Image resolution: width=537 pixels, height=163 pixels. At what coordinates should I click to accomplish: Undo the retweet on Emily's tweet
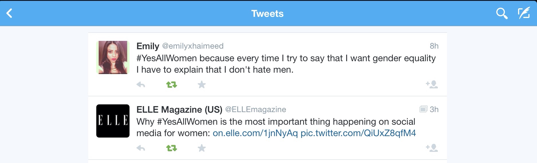point(172,85)
